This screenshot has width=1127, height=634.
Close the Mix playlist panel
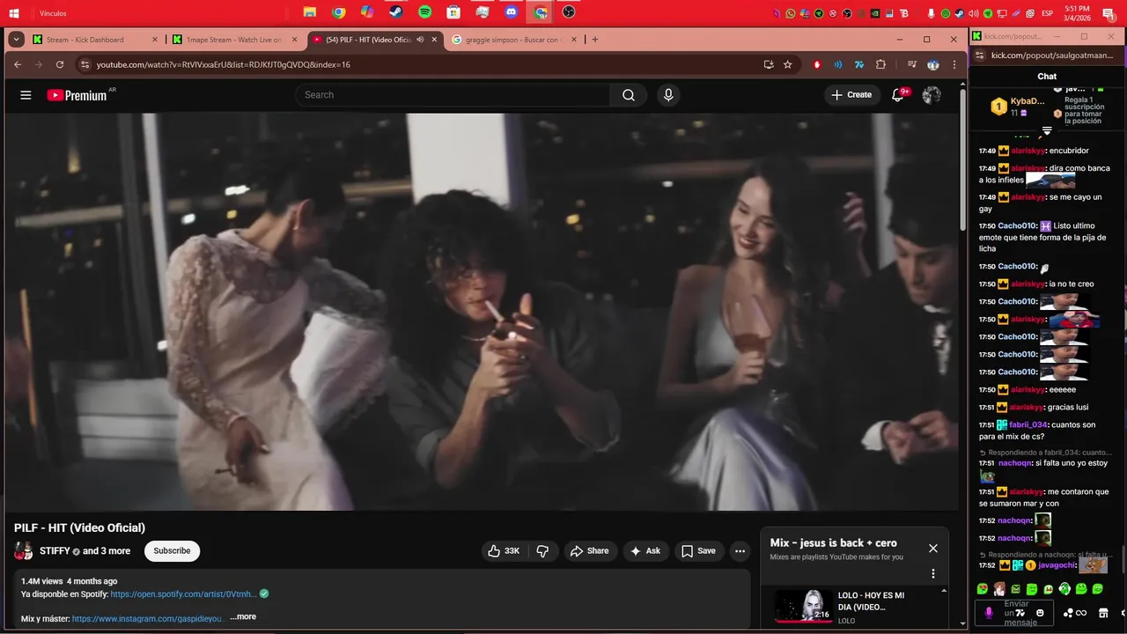(x=933, y=549)
